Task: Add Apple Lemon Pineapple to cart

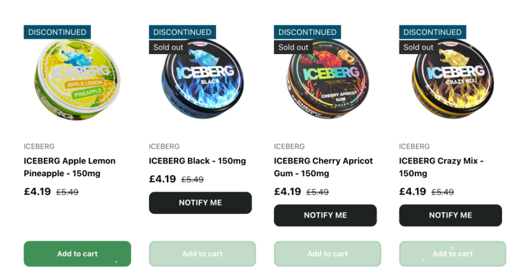Action: [x=77, y=254]
